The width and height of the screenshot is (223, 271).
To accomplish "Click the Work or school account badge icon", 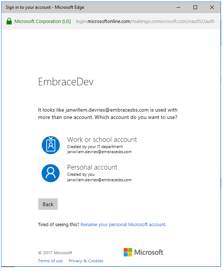I will tap(51, 145).
